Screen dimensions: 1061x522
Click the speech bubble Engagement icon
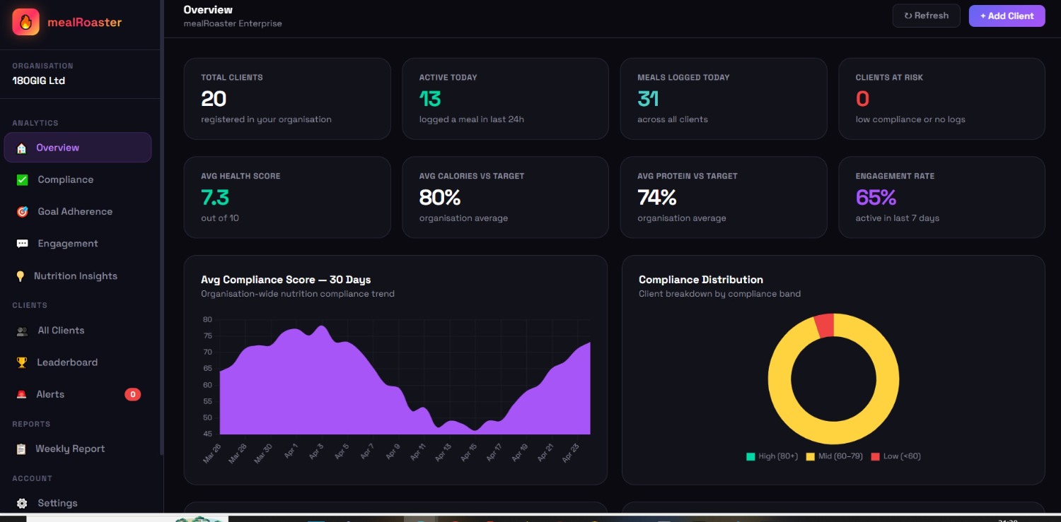point(23,244)
